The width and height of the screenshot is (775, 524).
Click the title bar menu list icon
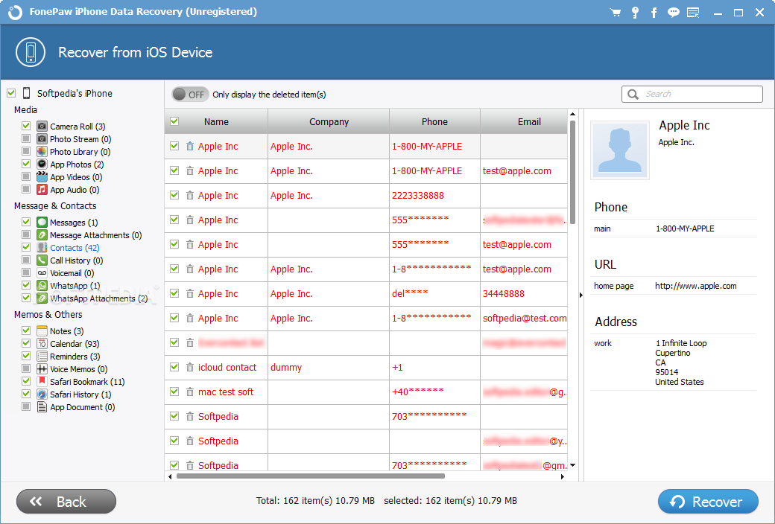[694, 13]
